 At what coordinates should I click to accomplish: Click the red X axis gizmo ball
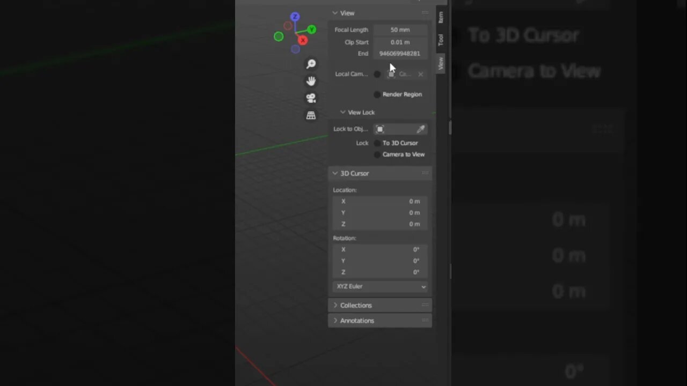tap(303, 40)
